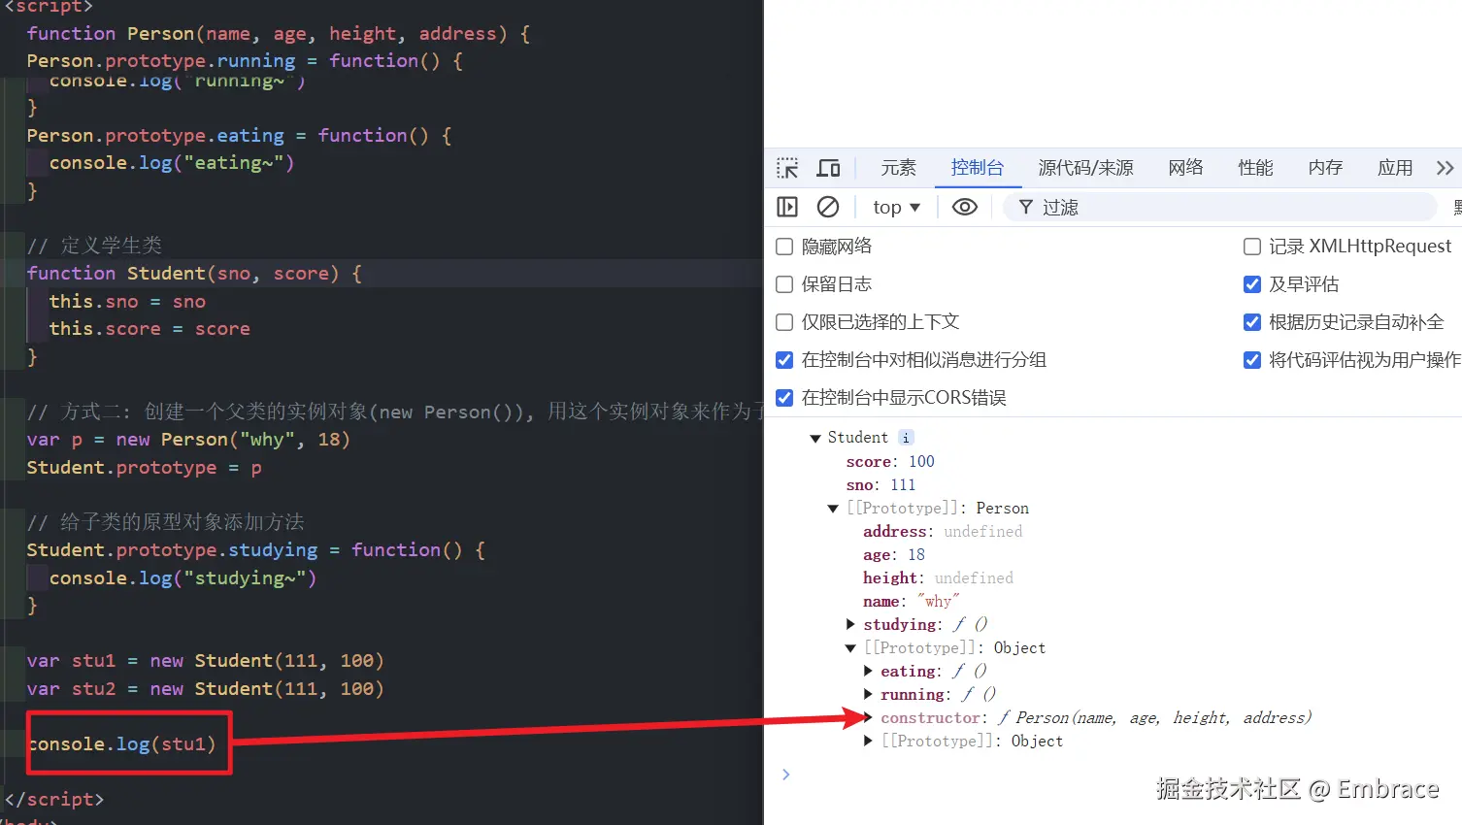Click Student.prototype.studying definition line

[x=256, y=550]
